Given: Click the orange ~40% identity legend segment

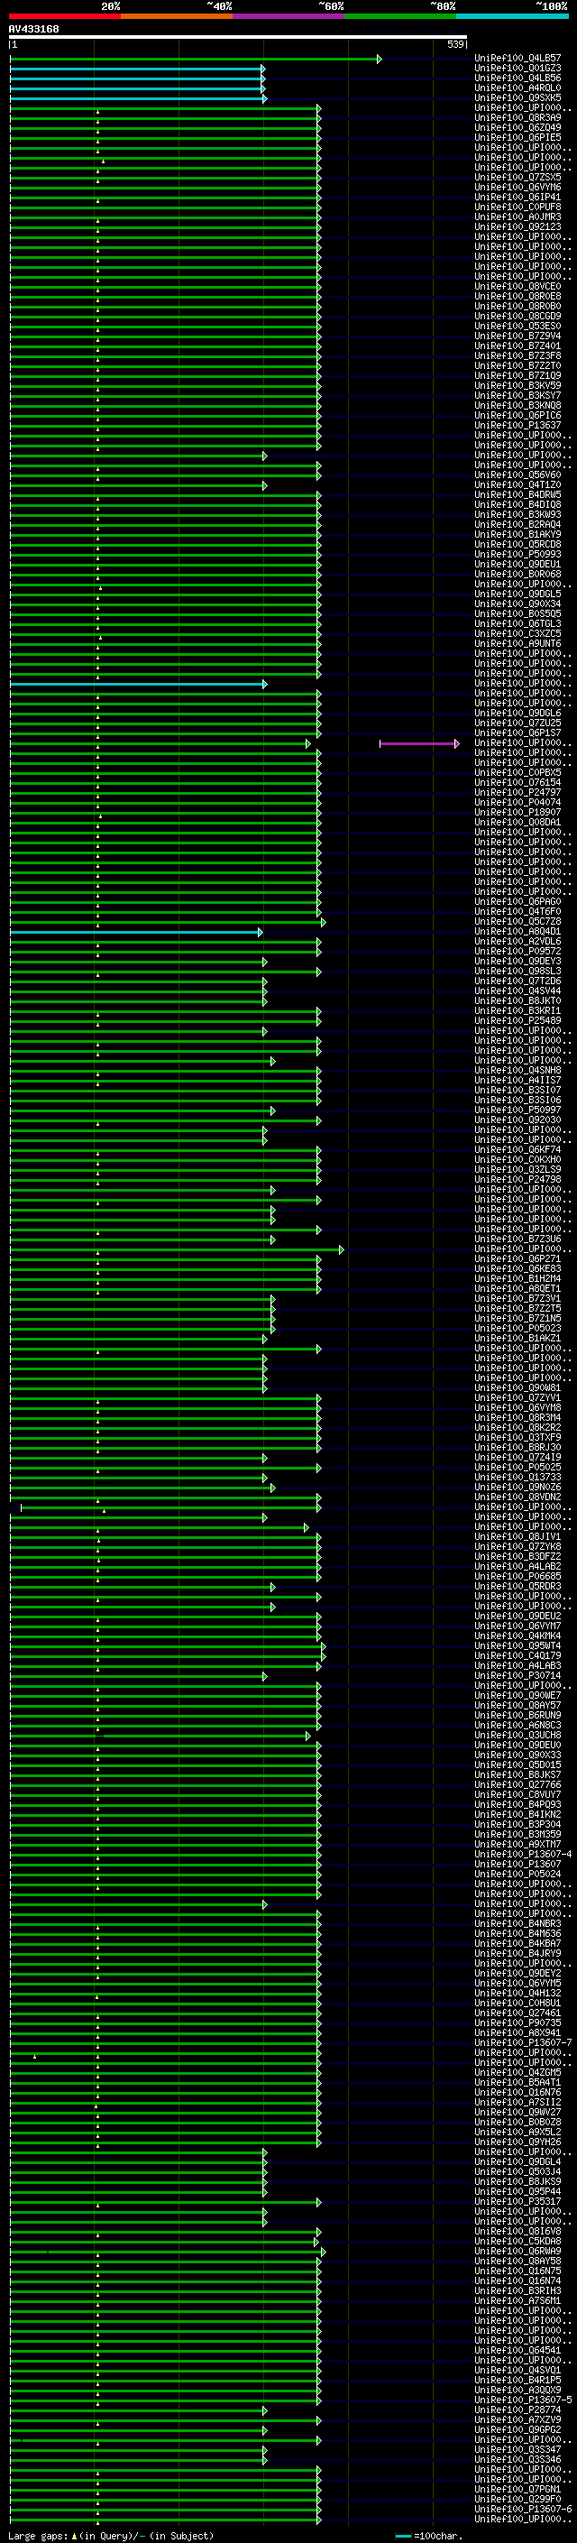Looking at the screenshot, I should [x=177, y=16].
